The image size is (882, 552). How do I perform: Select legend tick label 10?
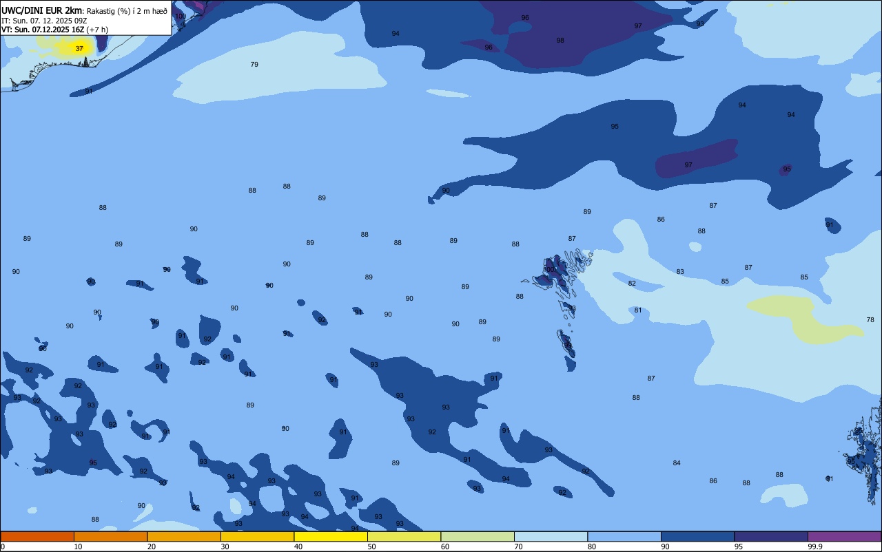(79, 546)
